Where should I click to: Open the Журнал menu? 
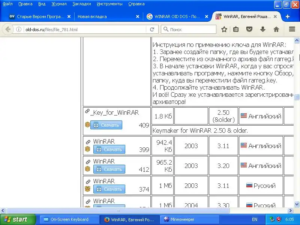[59, 4]
